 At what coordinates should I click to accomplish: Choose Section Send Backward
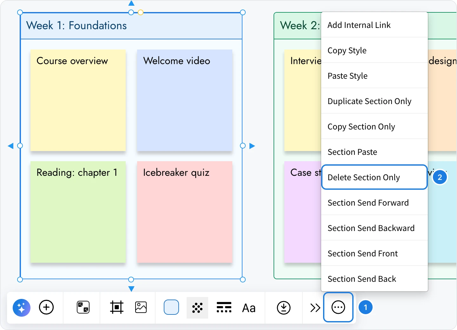click(x=374, y=228)
